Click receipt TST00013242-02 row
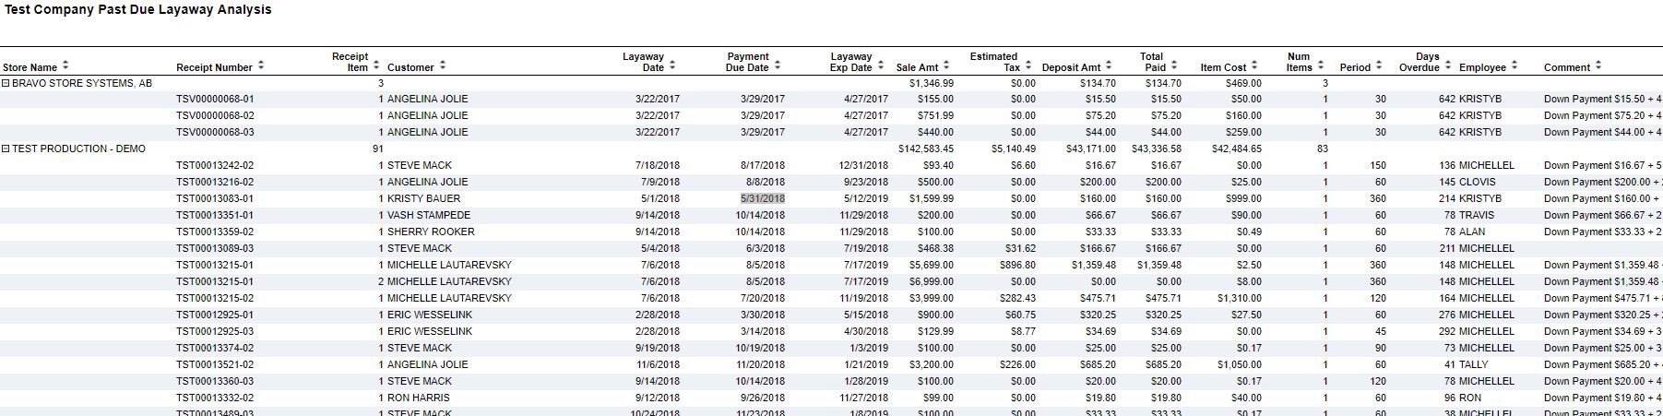 (x=215, y=165)
